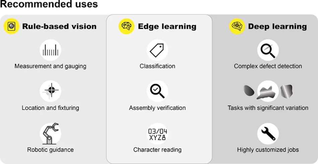Click the Assembly verification label
Screen dimensions: 318x164
coord(157,108)
